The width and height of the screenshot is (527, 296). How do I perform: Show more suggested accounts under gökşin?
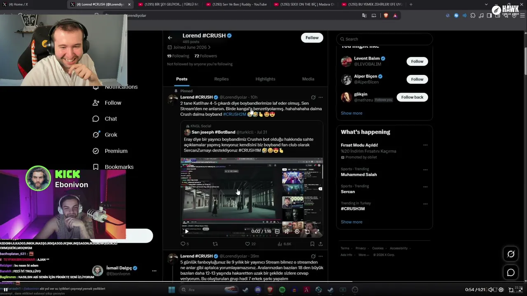352,113
